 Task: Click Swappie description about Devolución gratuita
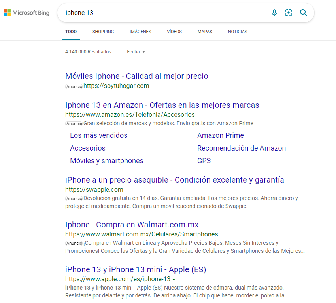(182, 202)
